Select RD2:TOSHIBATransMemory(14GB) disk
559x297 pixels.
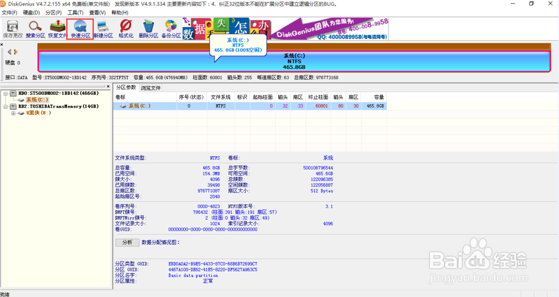59,106
